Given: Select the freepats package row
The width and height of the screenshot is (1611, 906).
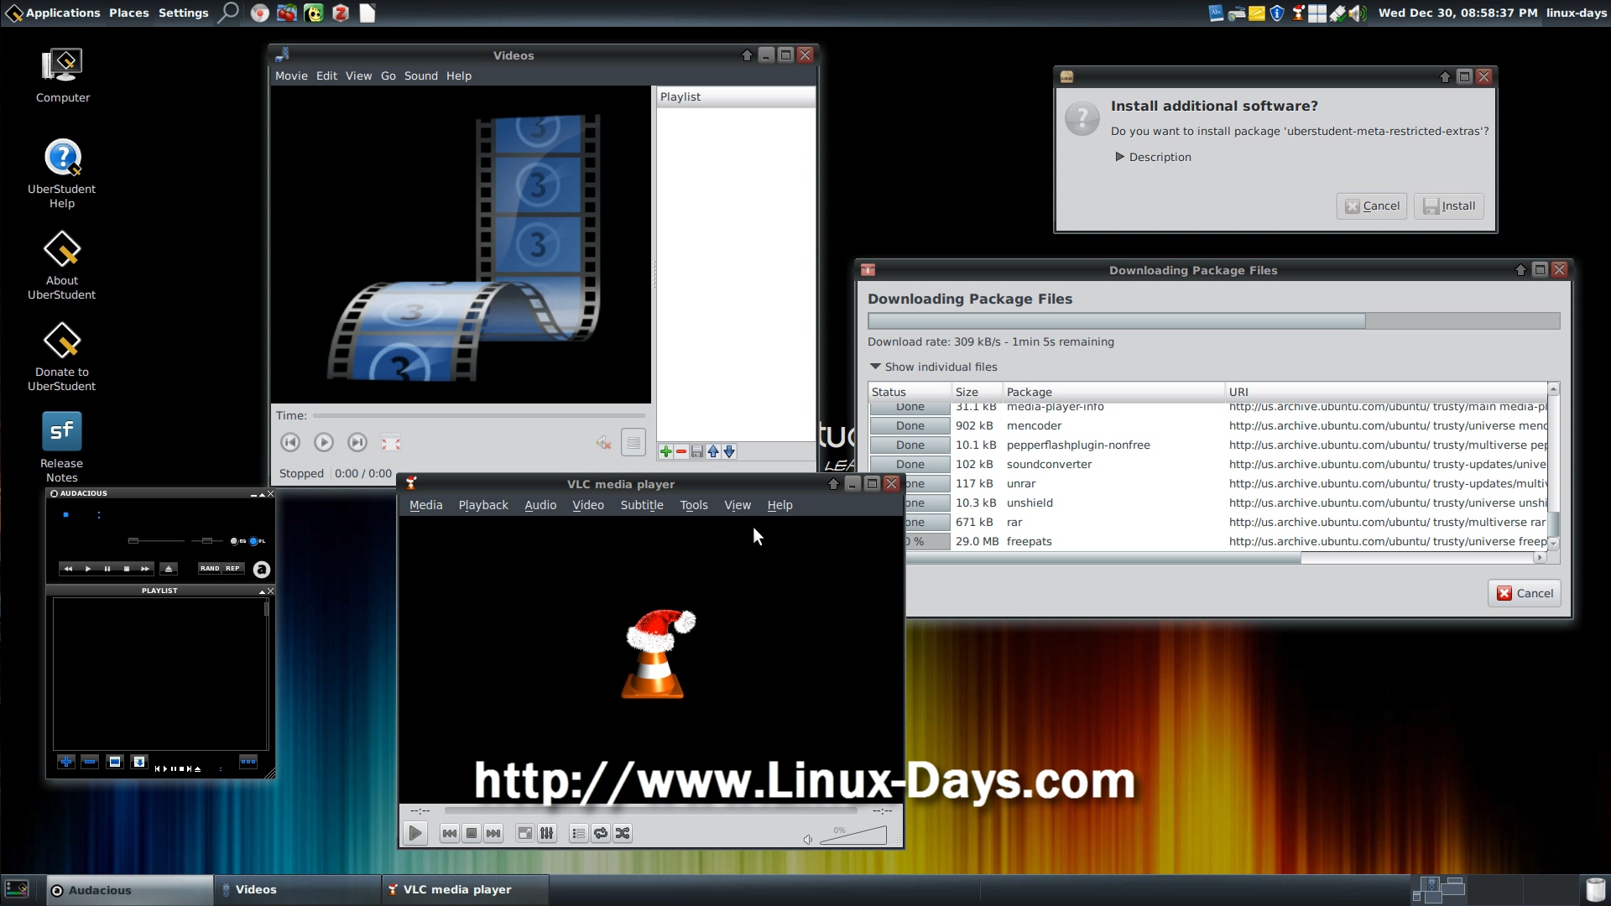Looking at the screenshot, I should 1225,541.
